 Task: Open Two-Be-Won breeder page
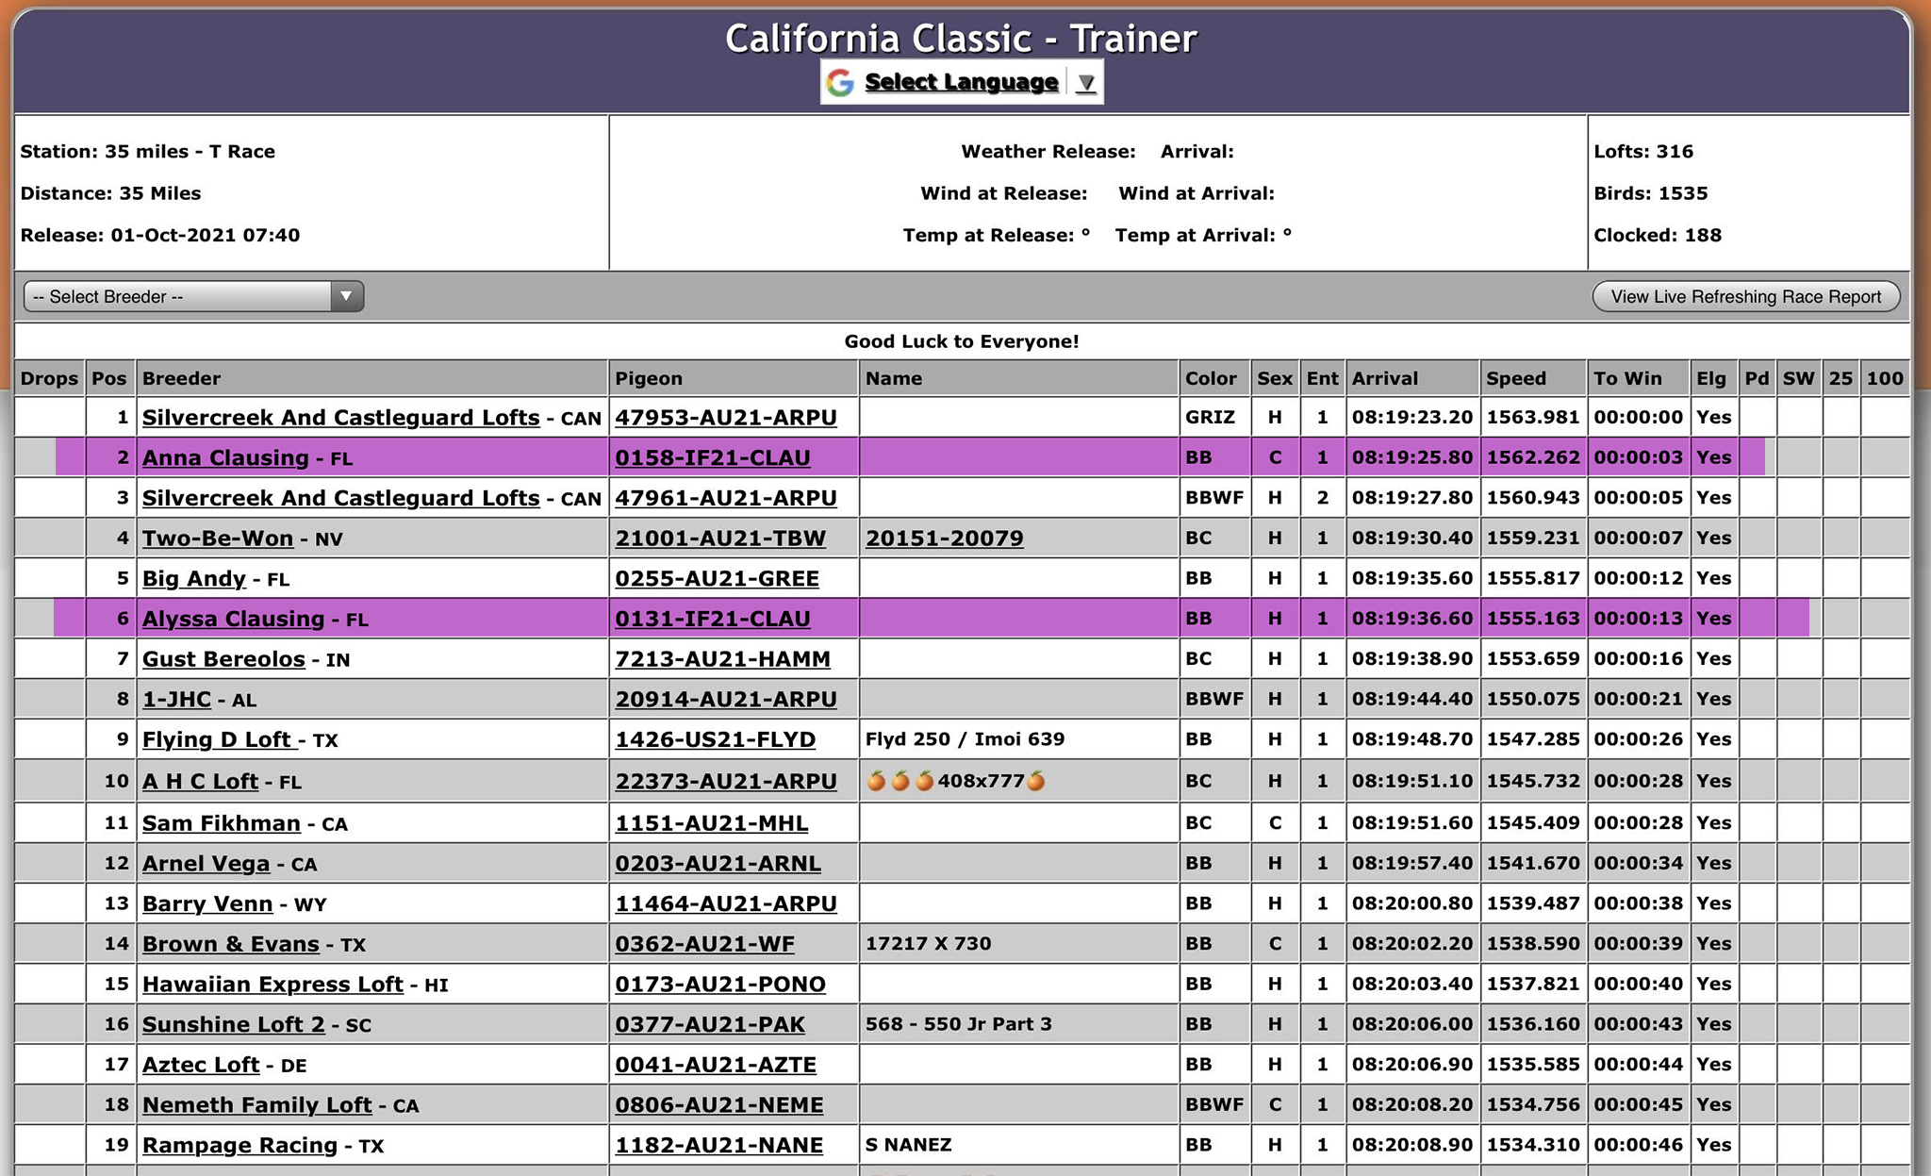(218, 538)
